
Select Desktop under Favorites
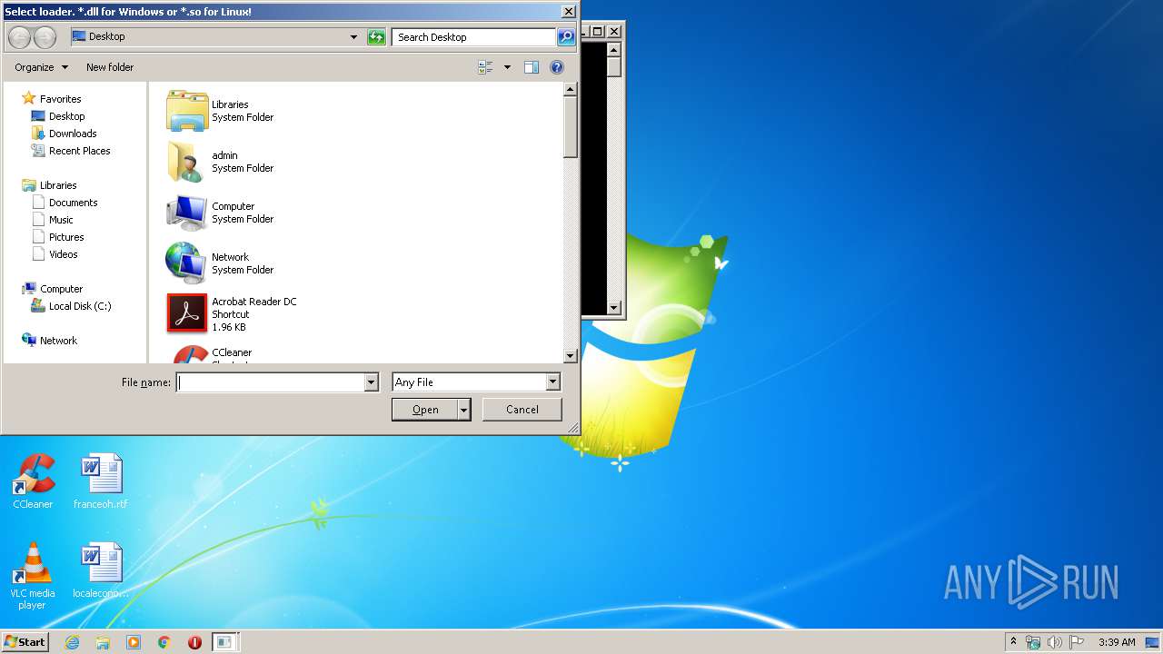(66, 116)
